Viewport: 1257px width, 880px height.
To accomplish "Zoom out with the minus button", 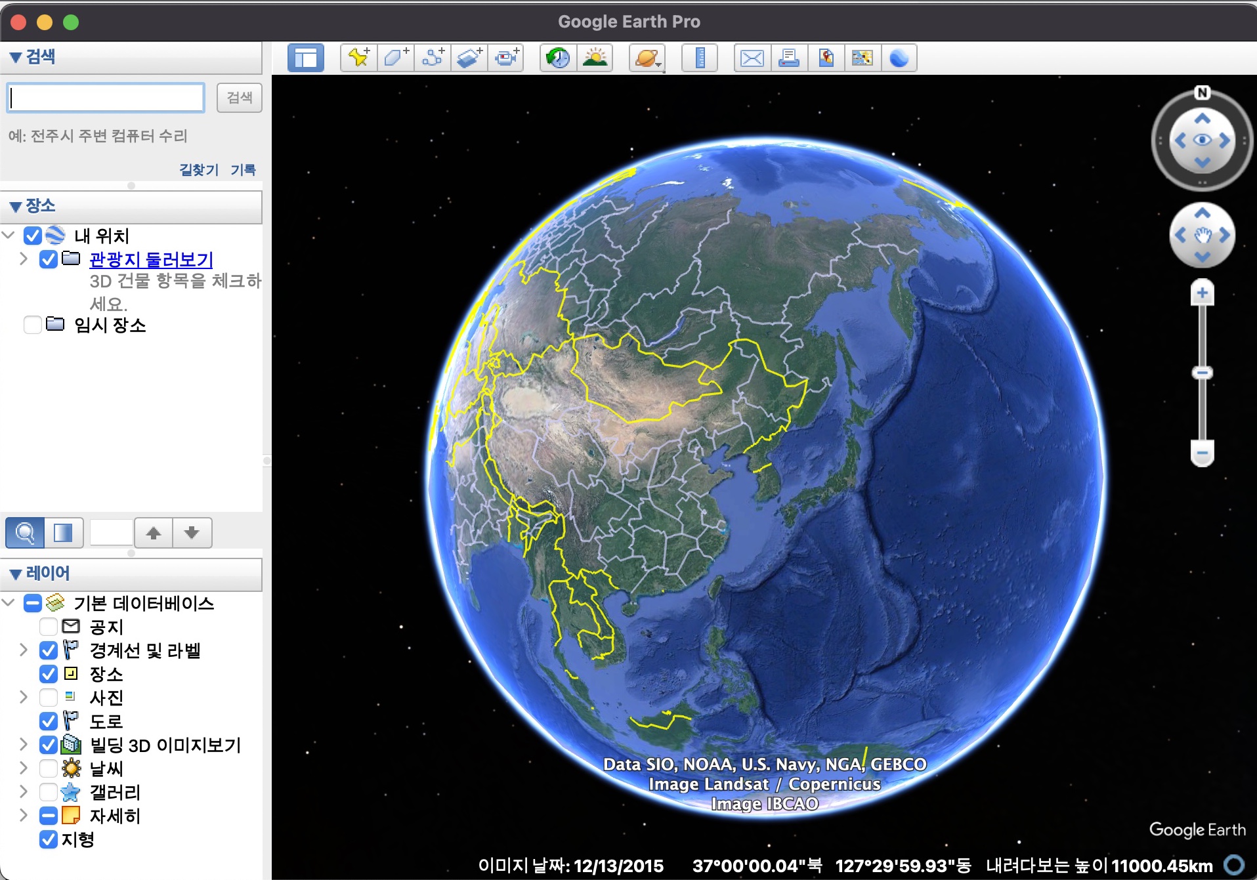I will (1202, 453).
